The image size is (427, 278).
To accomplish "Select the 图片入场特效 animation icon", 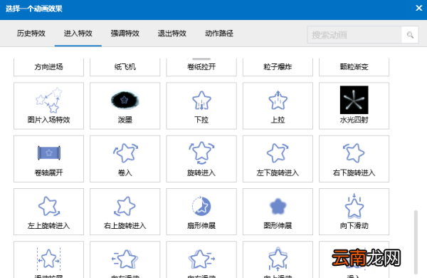I will [48, 105].
